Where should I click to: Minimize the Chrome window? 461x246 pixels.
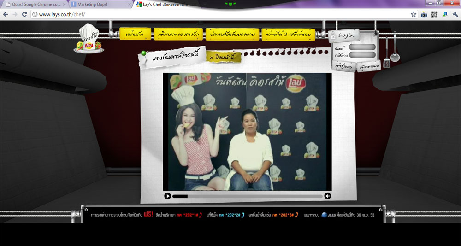(x=431, y=3)
